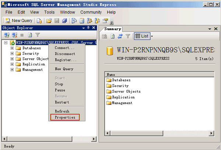Choose New Query in context menu
The width and height of the screenshot is (221, 150).
67,69
